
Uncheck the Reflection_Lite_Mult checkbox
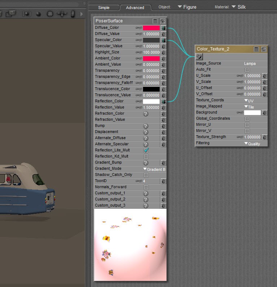(x=146, y=150)
